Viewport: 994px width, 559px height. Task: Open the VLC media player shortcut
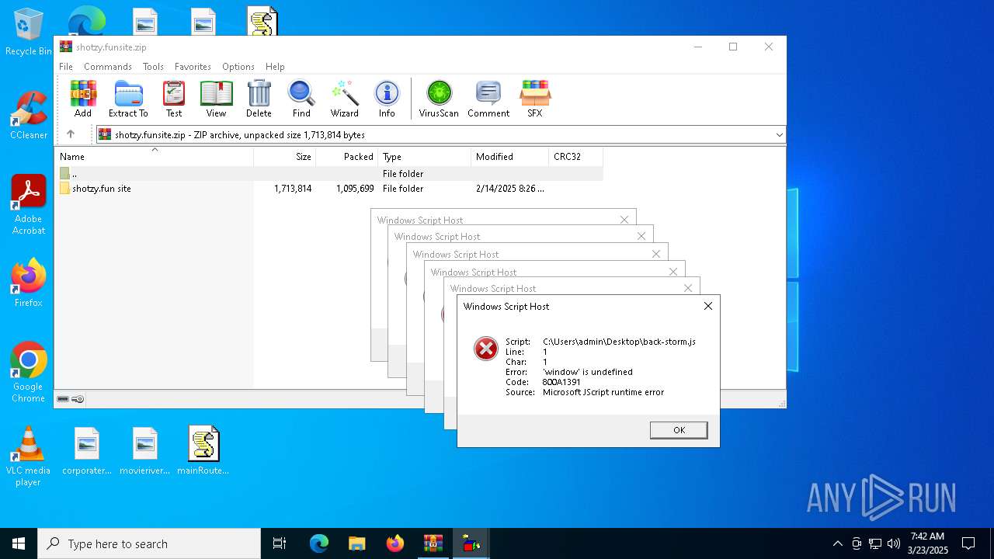coord(29,457)
